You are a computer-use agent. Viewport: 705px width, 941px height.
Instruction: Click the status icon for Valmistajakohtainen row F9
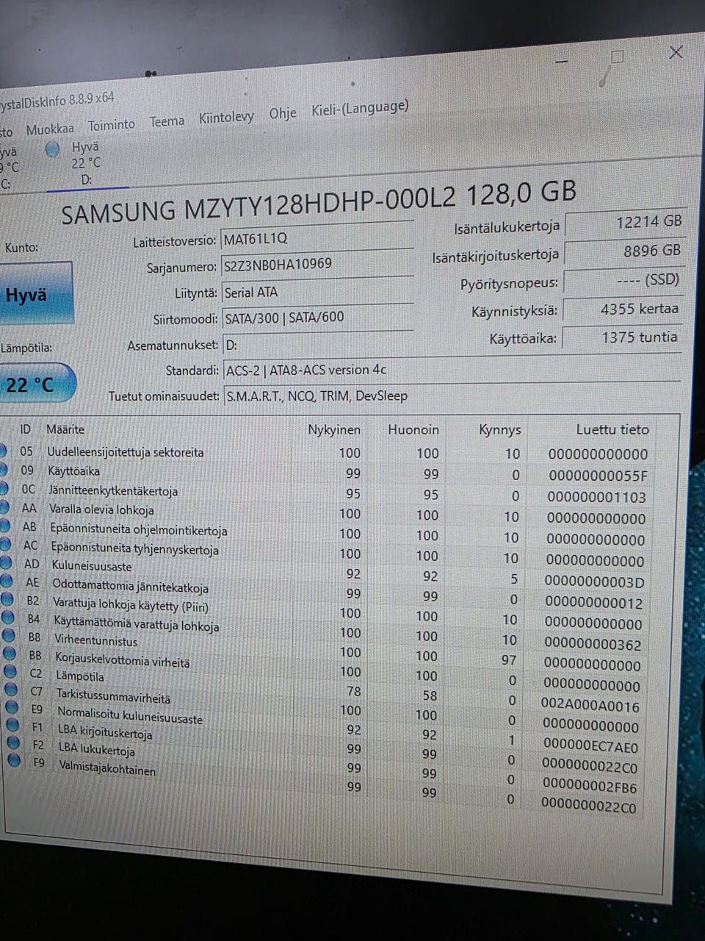coord(14,760)
